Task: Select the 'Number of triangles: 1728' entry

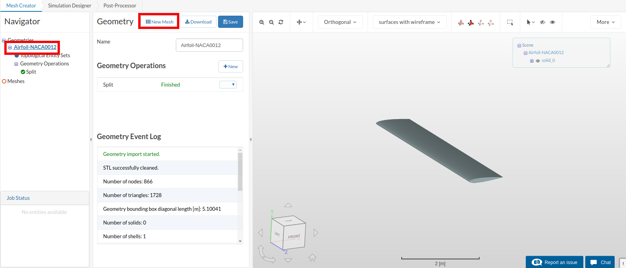Action: pyautogui.click(x=168, y=195)
